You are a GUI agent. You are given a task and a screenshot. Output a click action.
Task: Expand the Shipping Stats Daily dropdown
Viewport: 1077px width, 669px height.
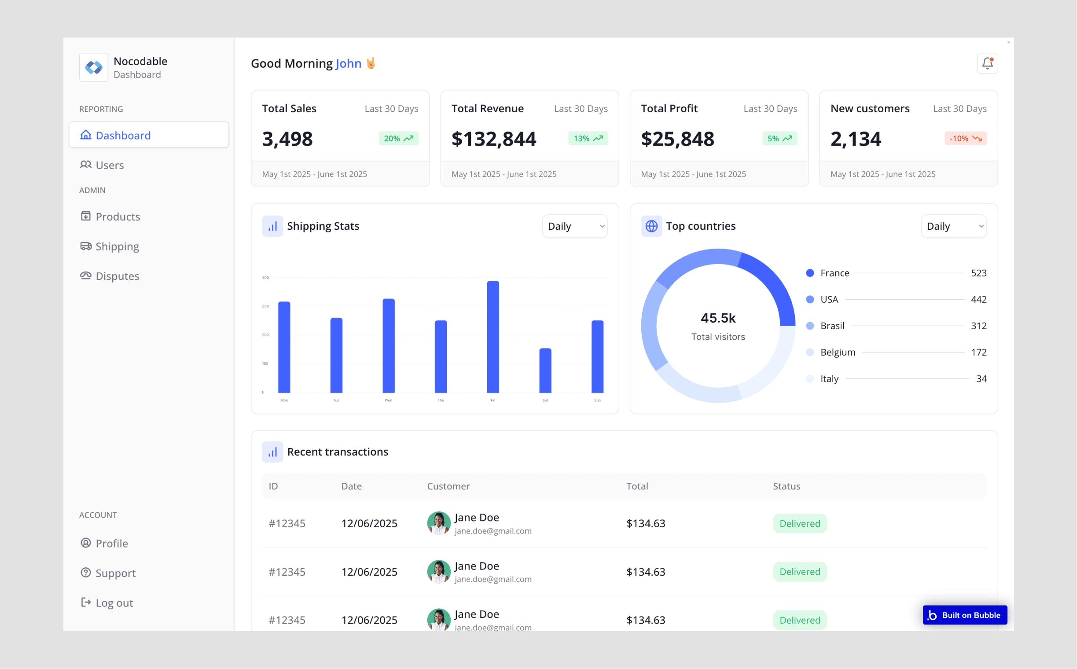coord(575,226)
